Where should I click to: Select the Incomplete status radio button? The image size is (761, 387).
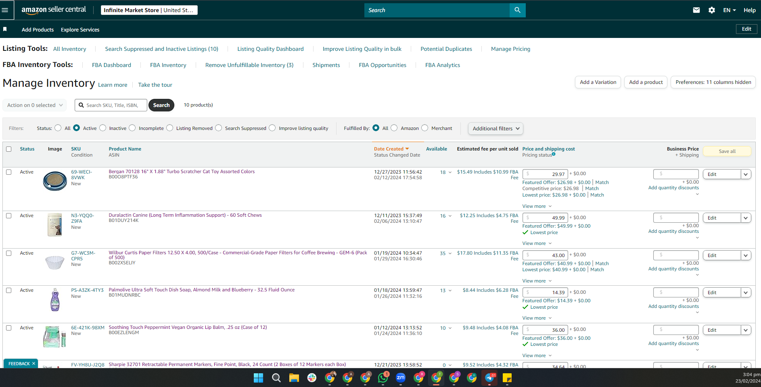point(132,128)
